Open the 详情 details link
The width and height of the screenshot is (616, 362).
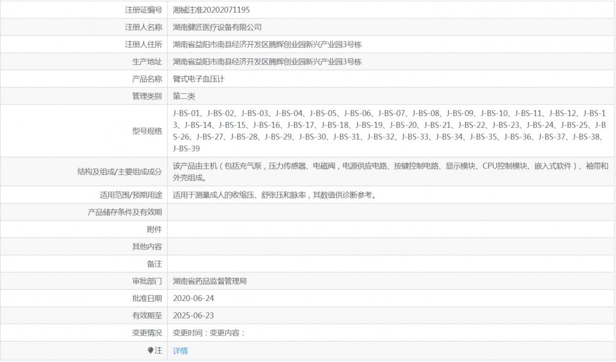180,351
